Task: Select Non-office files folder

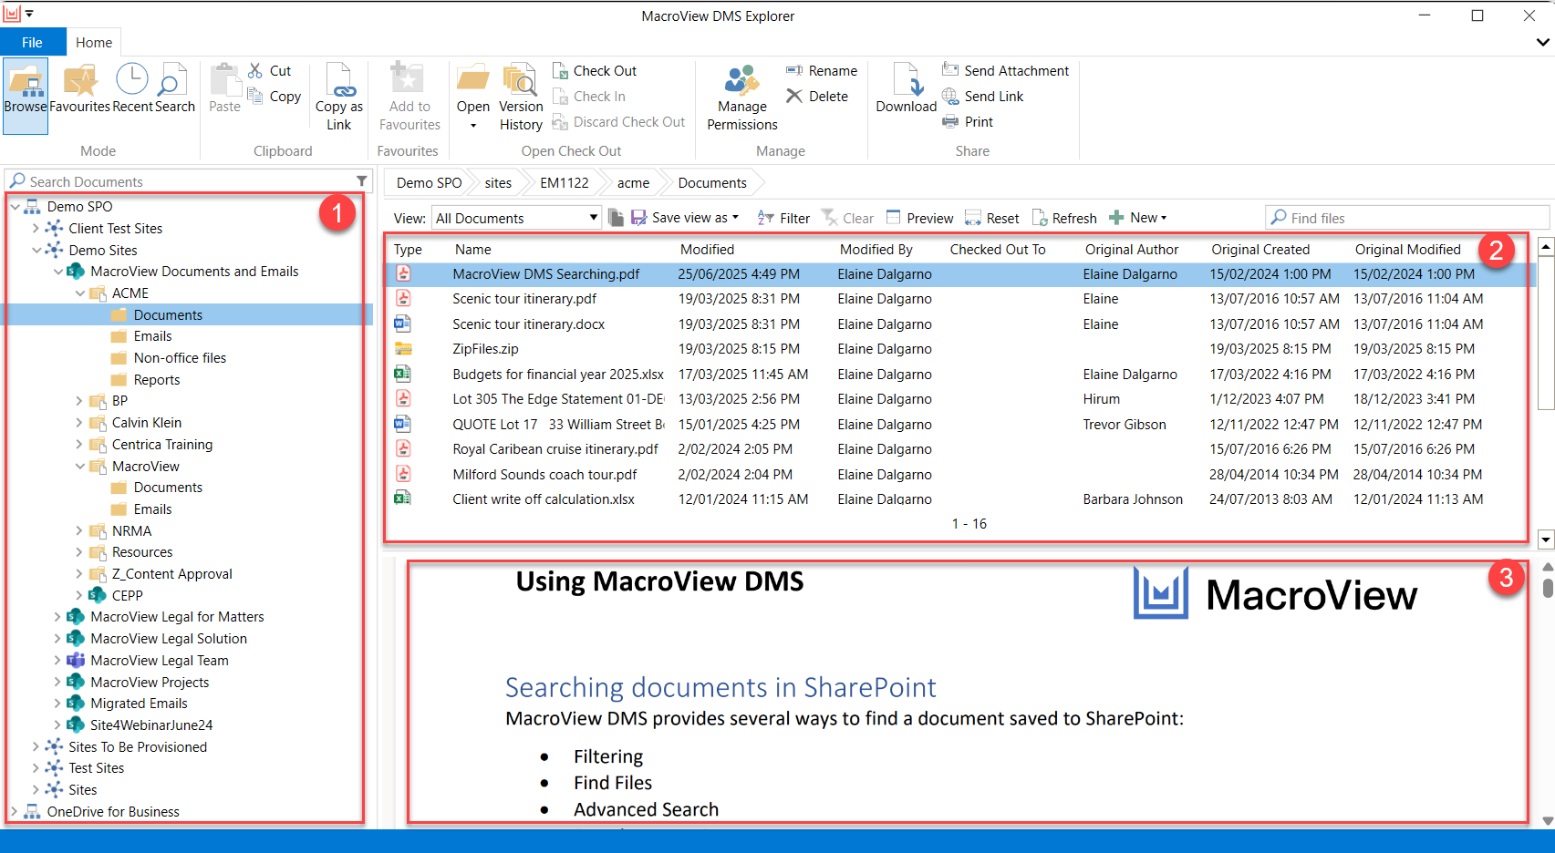Action: 180,358
